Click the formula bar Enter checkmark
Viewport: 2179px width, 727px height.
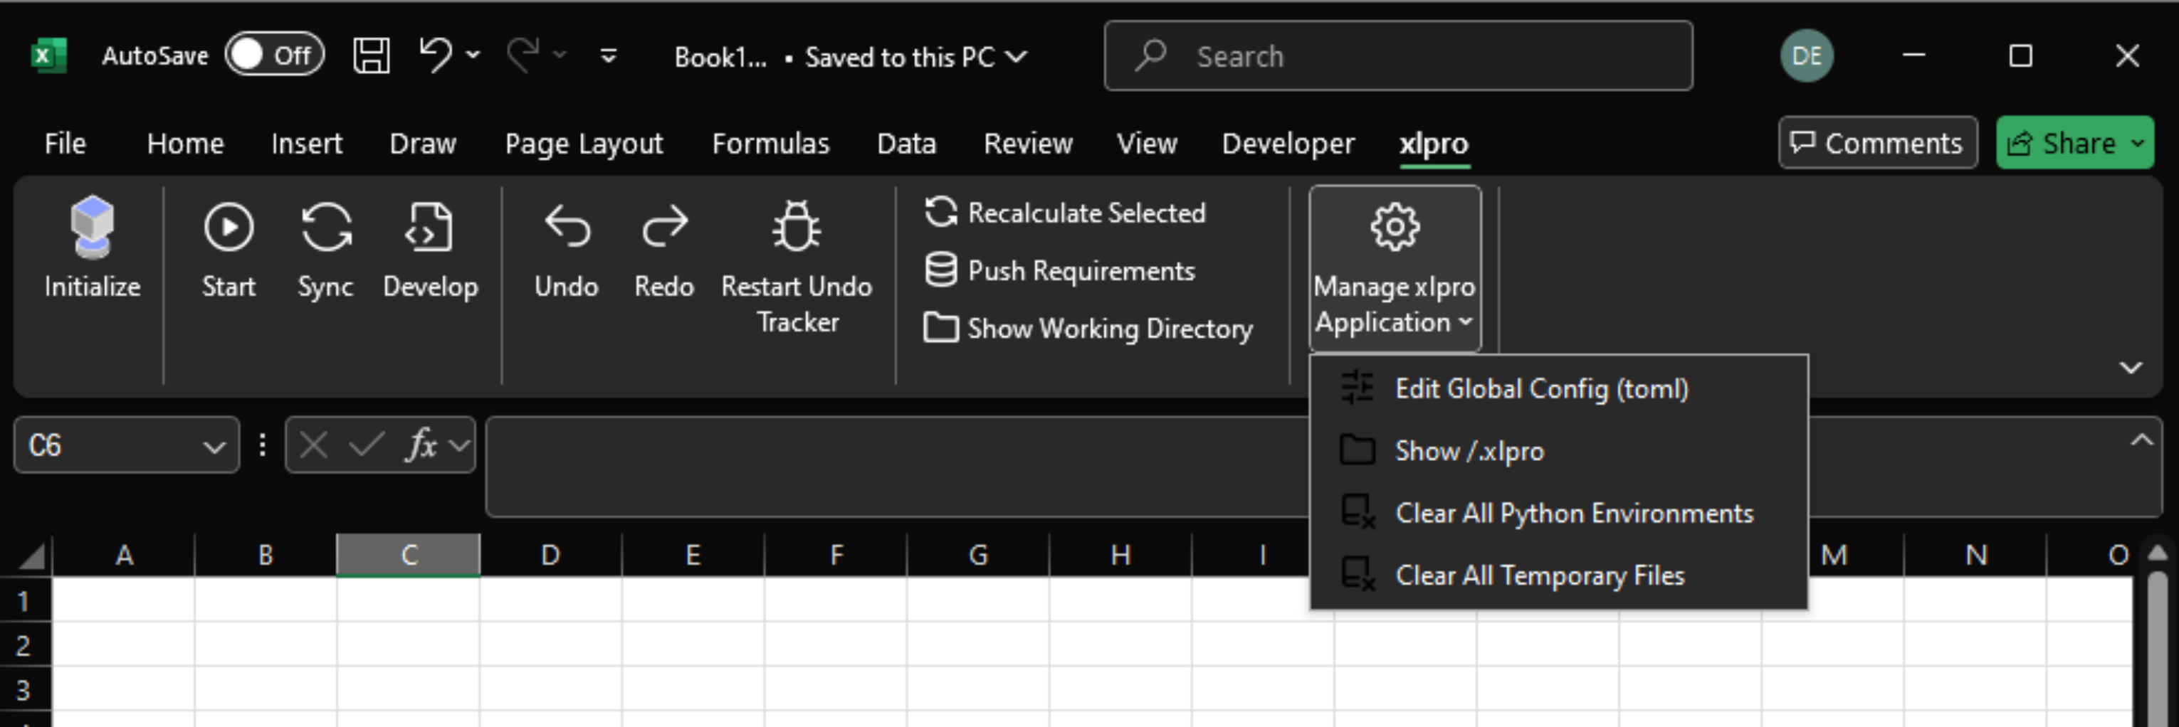[367, 445]
